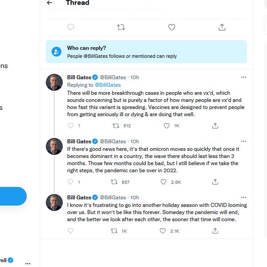Reply to the holiday season tweet
Image resolution: width=267 pixels, height=267 pixels.
70,231
